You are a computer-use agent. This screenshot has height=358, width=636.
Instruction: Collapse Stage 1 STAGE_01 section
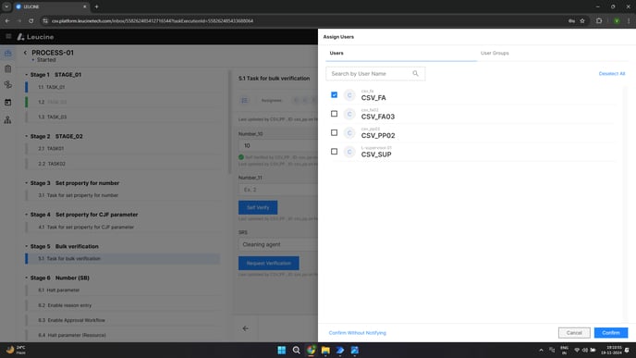tap(27, 75)
